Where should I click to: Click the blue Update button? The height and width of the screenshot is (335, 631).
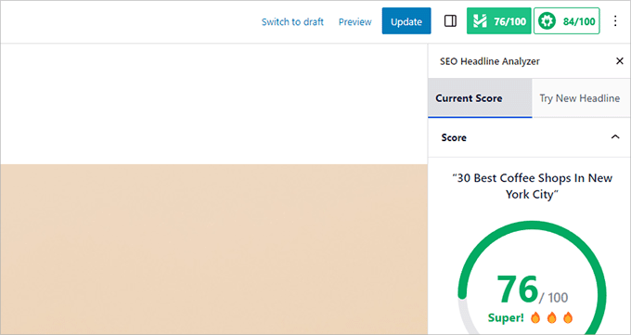[406, 21]
